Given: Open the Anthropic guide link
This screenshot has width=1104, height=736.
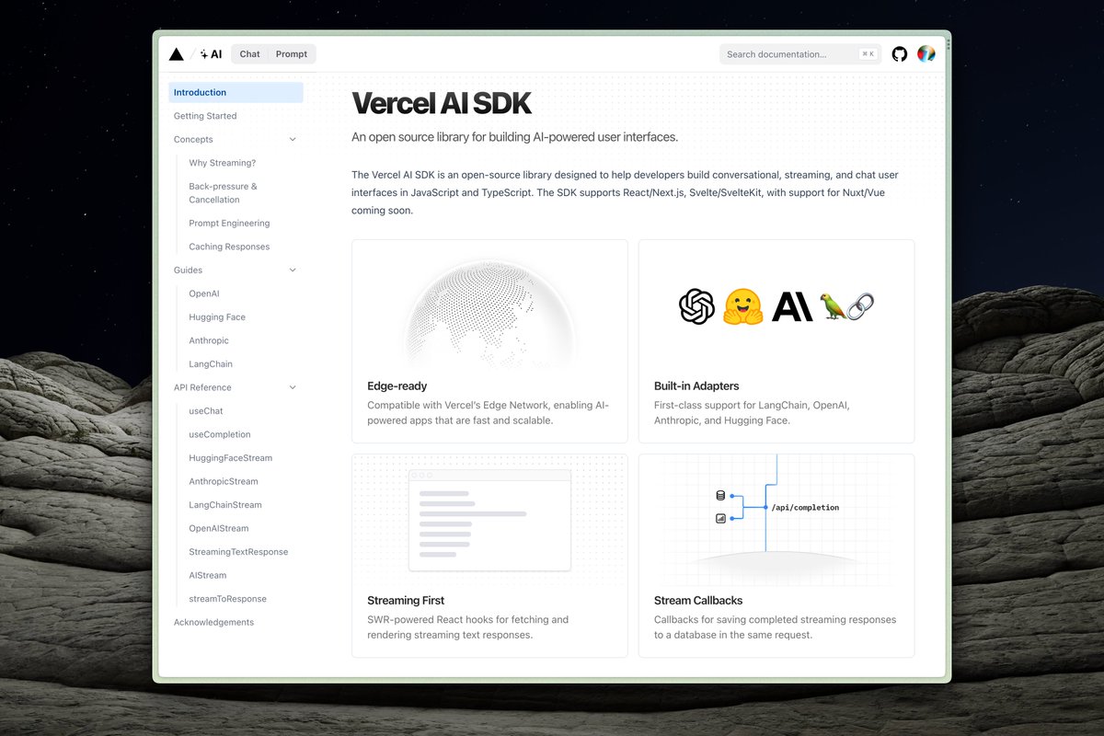Looking at the screenshot, I should click(x=209, y=340).
